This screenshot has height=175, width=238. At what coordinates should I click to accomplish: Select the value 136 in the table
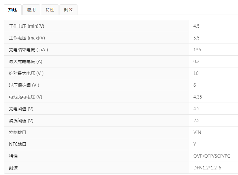tap(197, 50)
